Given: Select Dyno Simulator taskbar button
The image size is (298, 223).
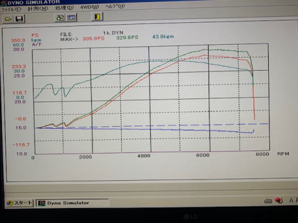Looking at the screenshot, I should (x=72, y=203).
